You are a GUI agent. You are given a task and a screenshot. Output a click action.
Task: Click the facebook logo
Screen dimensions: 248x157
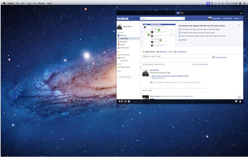point(122,19)
